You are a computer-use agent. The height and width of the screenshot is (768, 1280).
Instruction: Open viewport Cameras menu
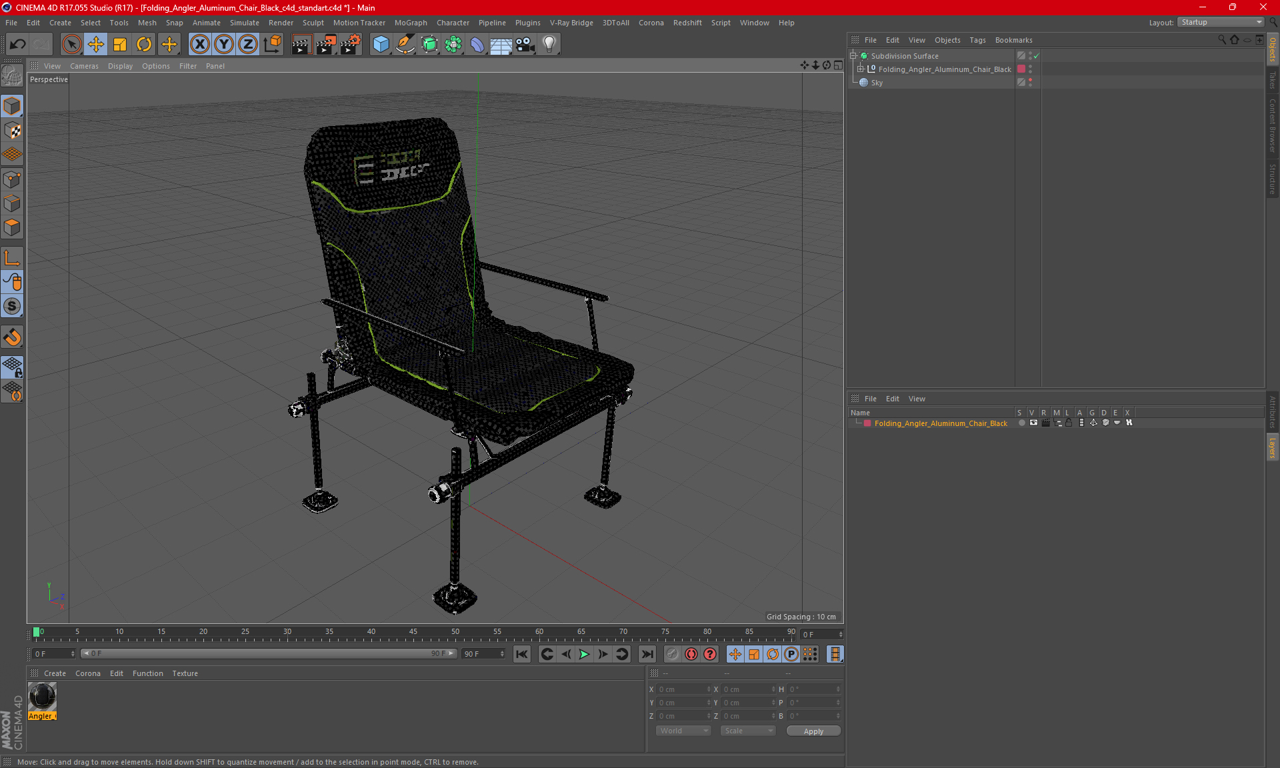pyautogui.click(x=84, y=66)
